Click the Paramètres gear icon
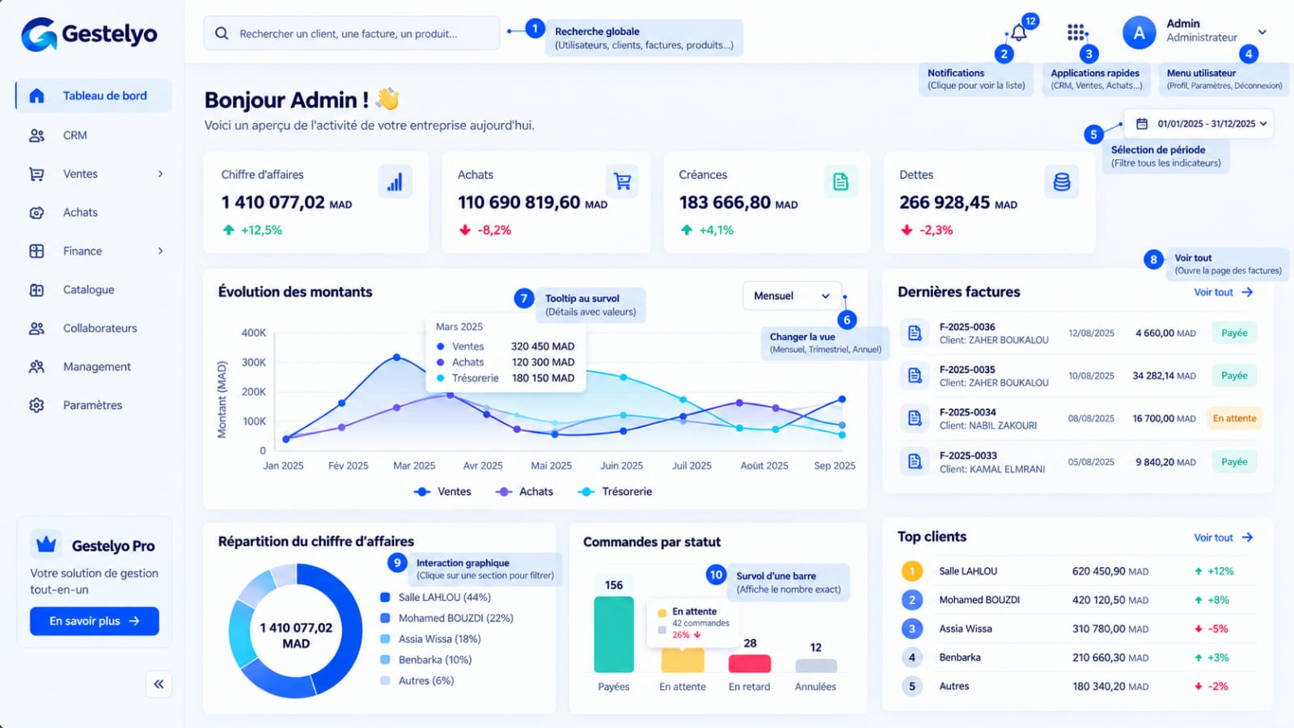 pyautogui.click(x=36, y=405)
